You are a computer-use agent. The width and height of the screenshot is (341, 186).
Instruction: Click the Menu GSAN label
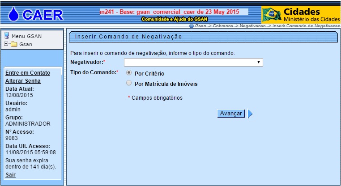[26, 36]
